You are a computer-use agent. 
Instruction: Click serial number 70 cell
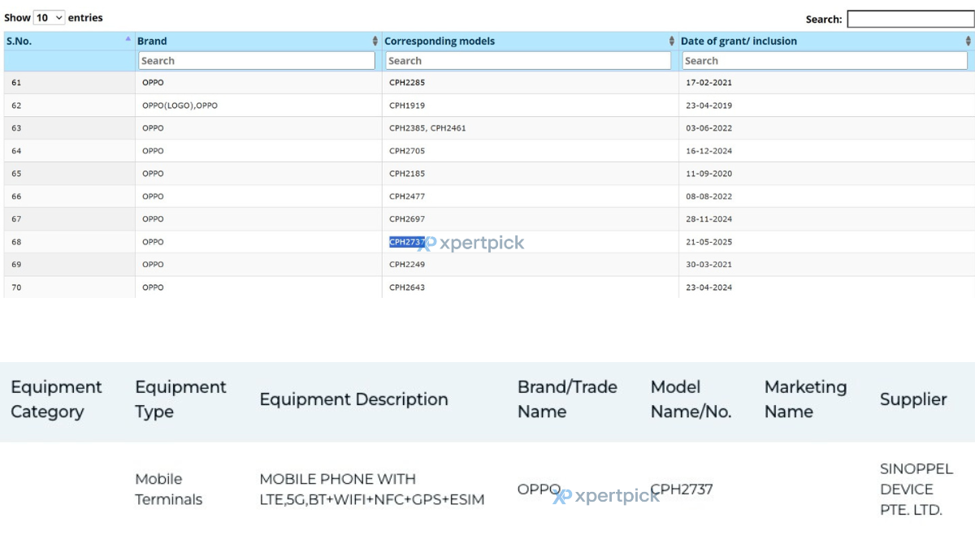70,287
